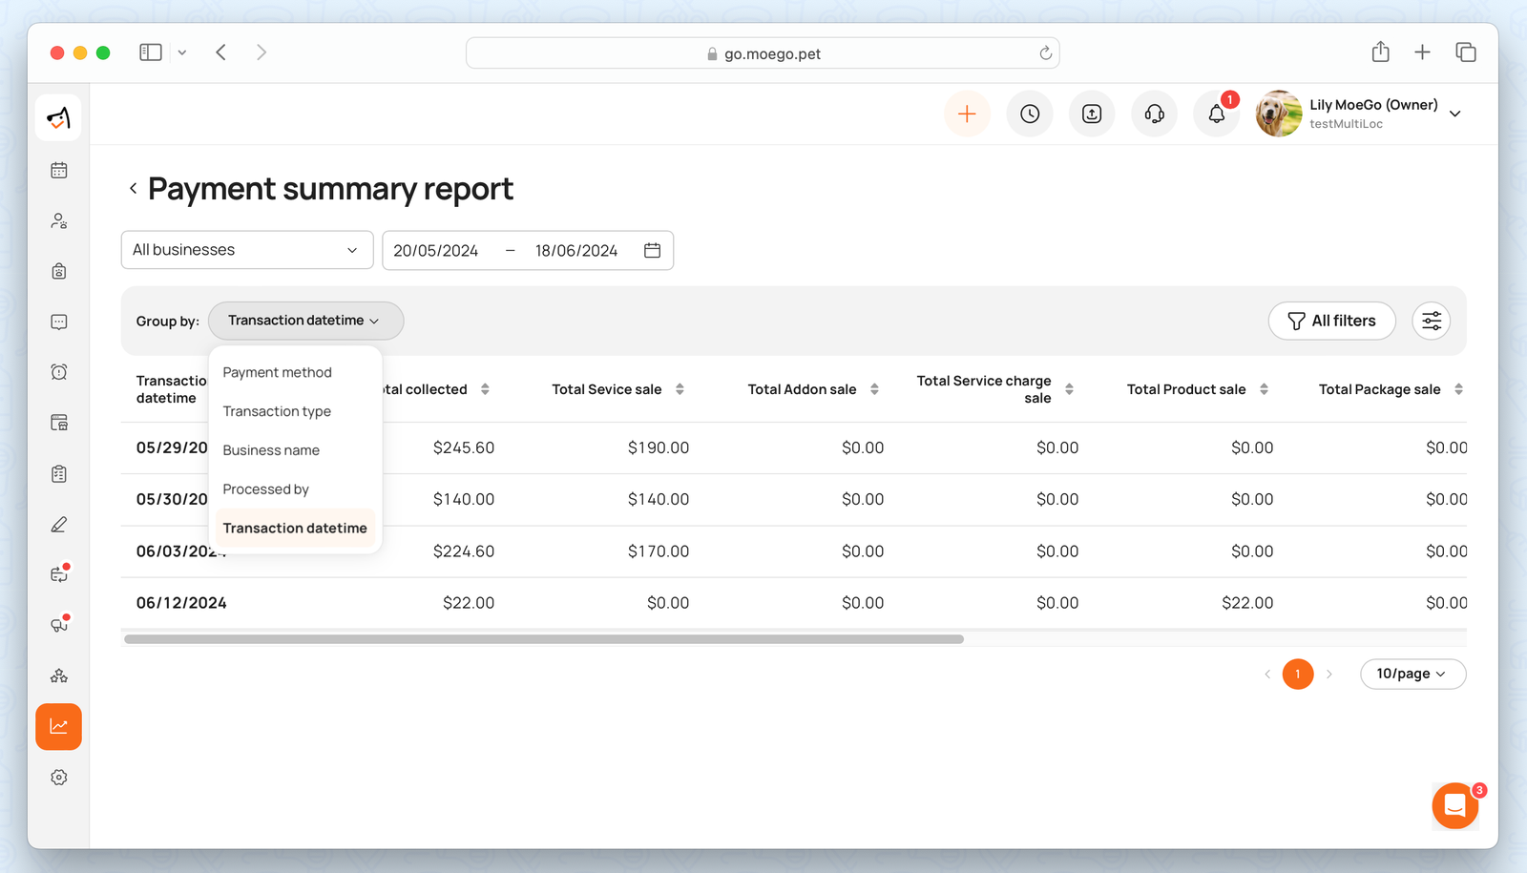
Task: Open MoeGo settings gear in sidebar
Action: click(x=58, y=777)
